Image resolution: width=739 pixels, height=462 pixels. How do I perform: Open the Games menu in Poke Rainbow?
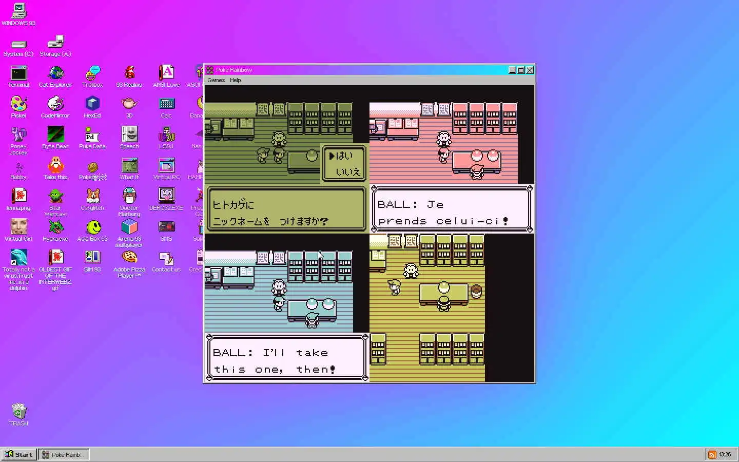(x=216, y=80)
